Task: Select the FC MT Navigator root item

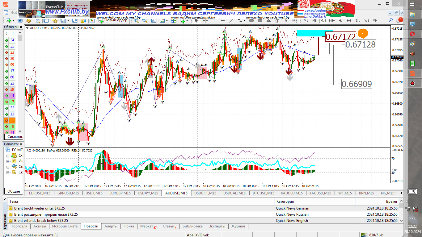Action: [15, 150]
